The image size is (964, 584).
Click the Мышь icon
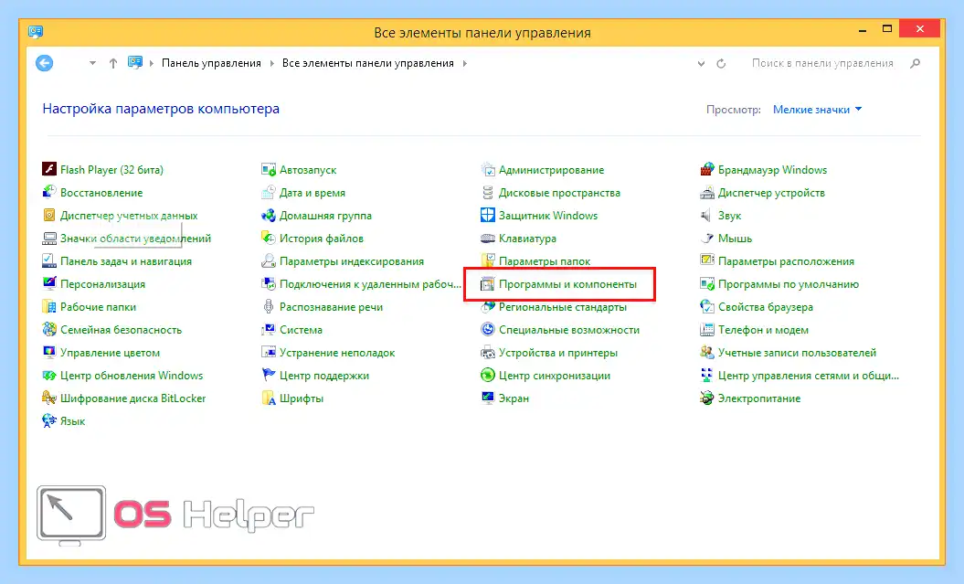707,238
